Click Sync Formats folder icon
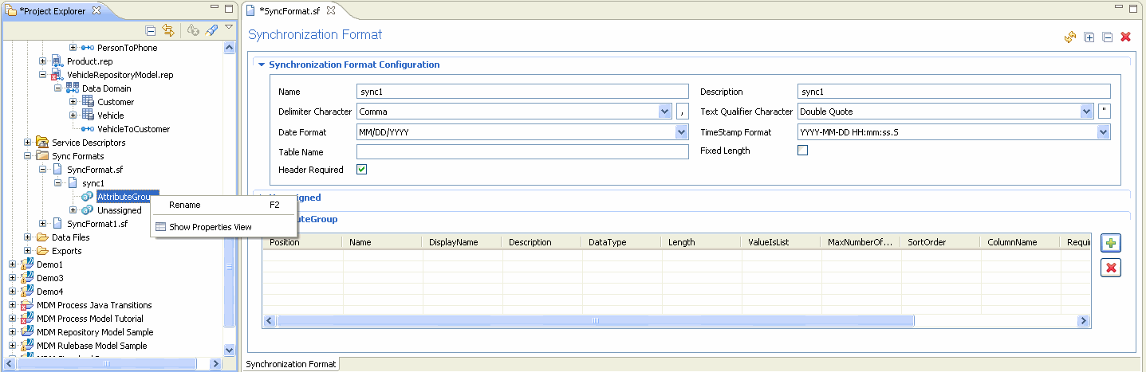 pyautogui.click(x=42, y=156)
